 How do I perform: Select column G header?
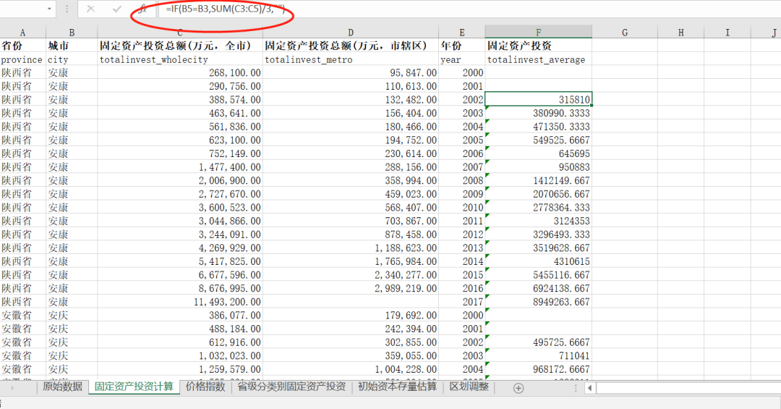[625, 33]
